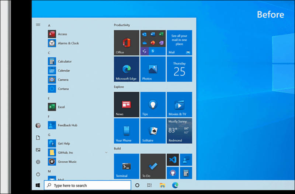The image size is (295, 194).
Task: Launch the Solitaire tile
Action: click(153, 131)
